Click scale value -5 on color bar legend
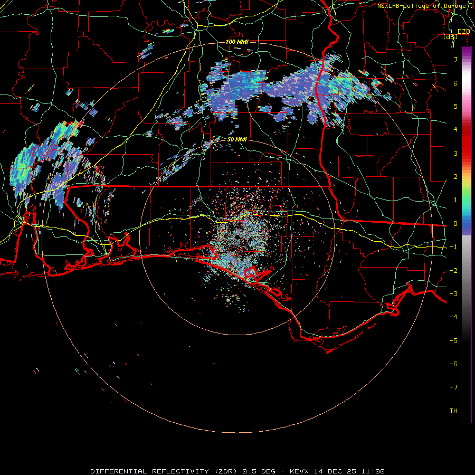Viewport: 475px width, 475px height. (x=453, y=341)
